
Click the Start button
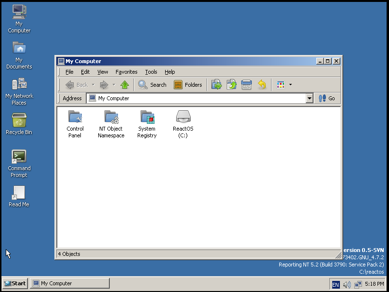pos(15,283)
